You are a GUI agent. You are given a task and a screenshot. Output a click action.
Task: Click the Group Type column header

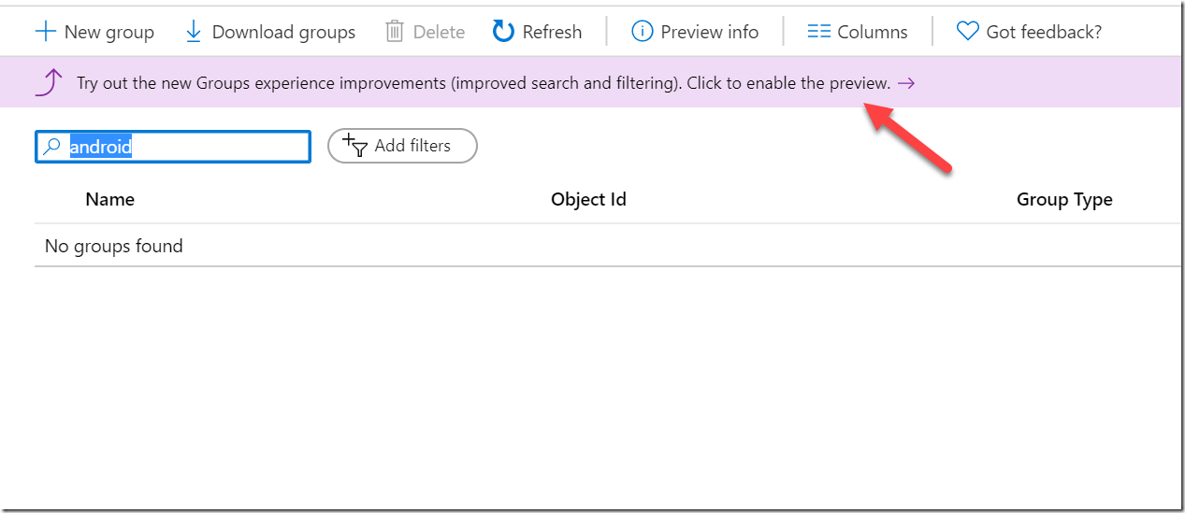[1064, 199]
